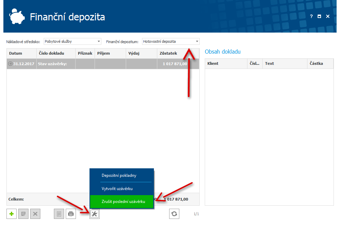Open the document detail sheet icon

pyautogui.click(x=59, y=214)
